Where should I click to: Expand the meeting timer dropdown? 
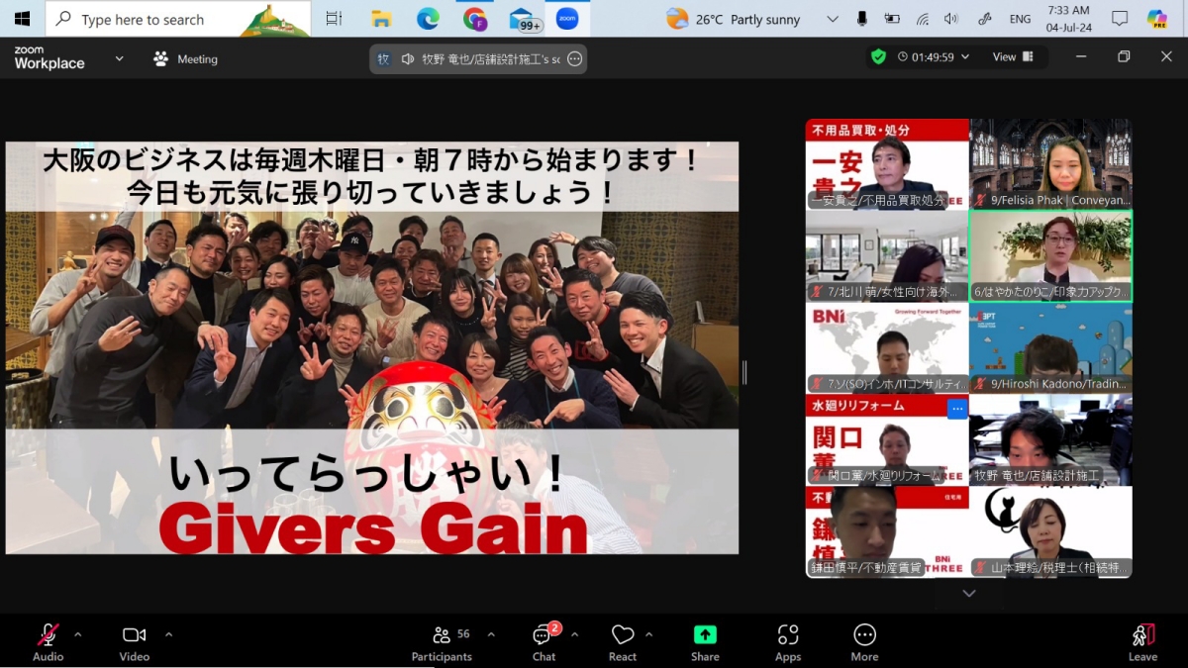click(965, 57)
